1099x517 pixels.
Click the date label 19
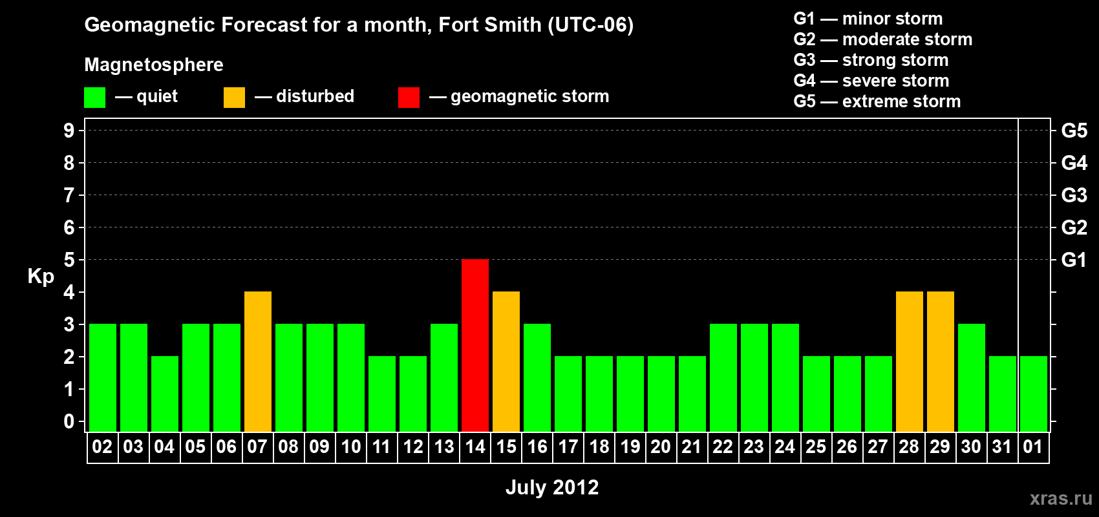(630, 447)
